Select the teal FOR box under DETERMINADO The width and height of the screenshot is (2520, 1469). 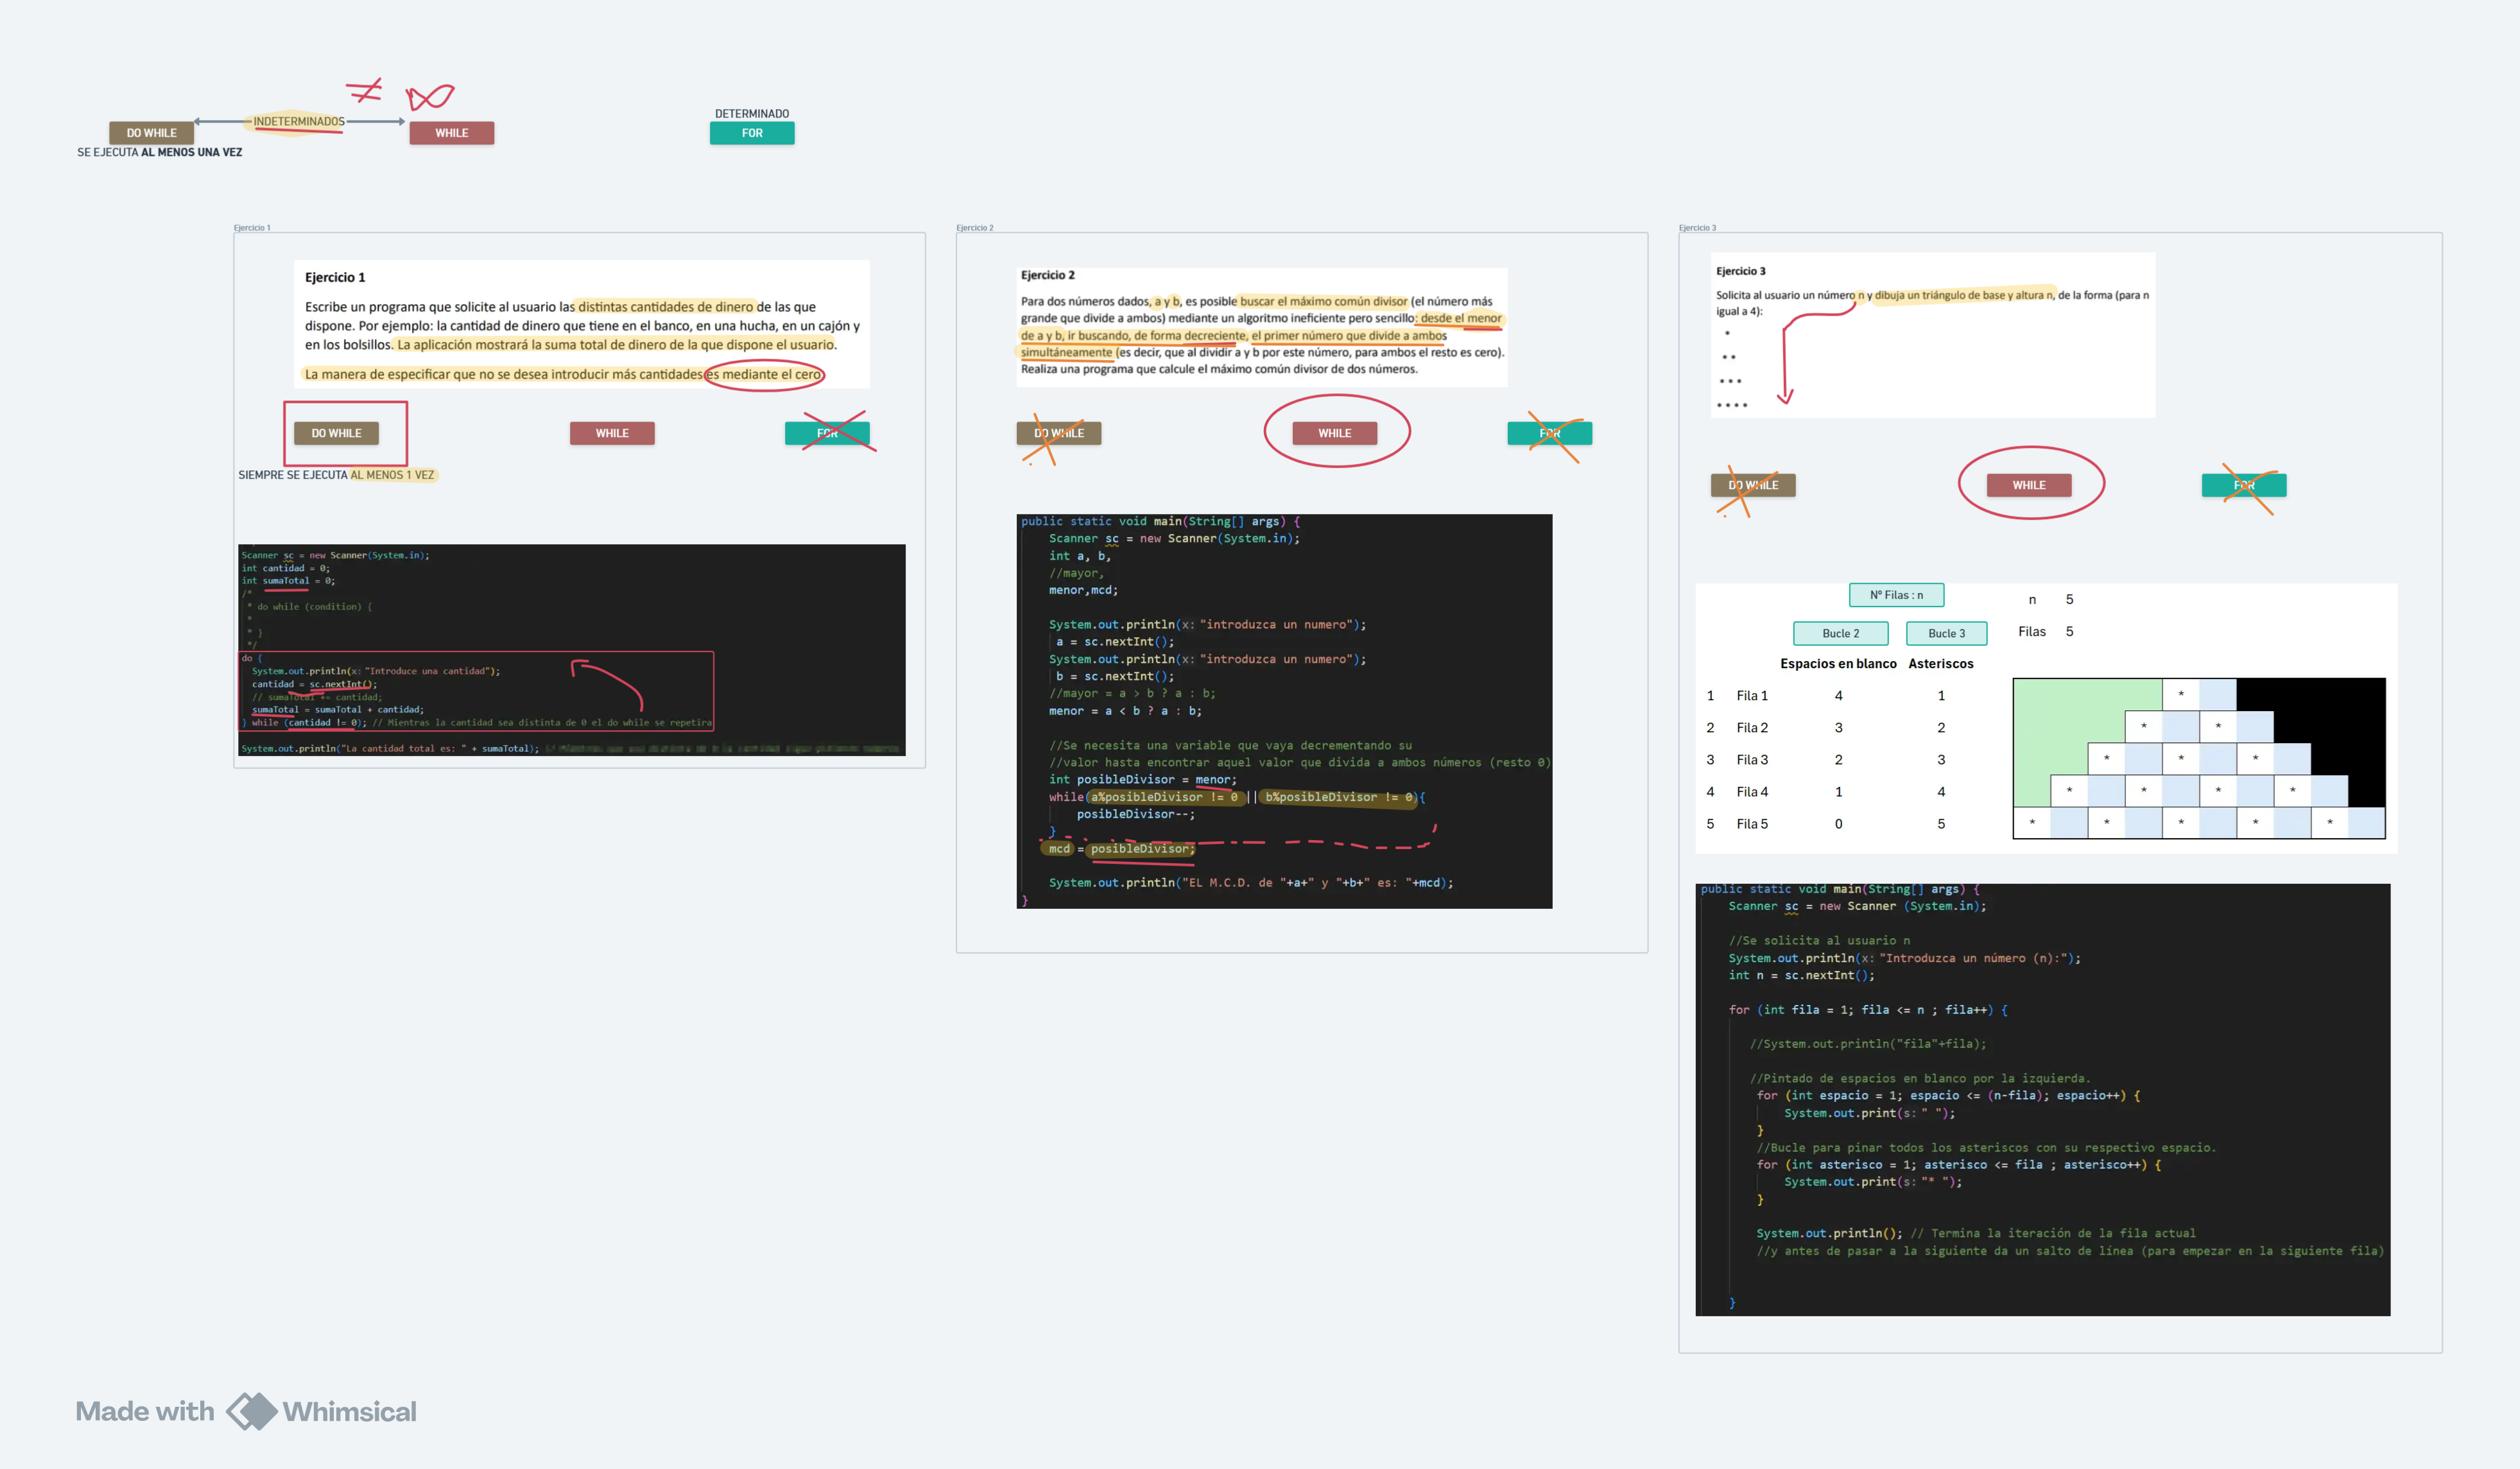coord(752,133)
